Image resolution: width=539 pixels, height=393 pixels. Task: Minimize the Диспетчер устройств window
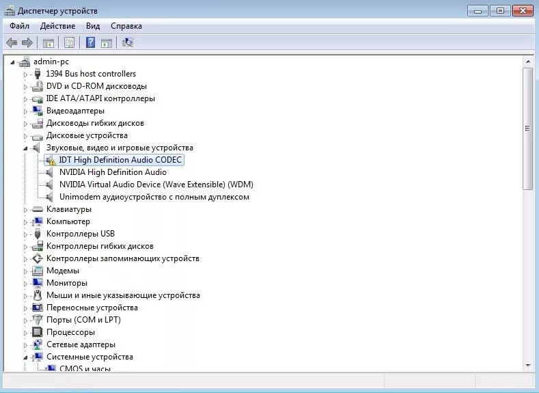point(478,11)
